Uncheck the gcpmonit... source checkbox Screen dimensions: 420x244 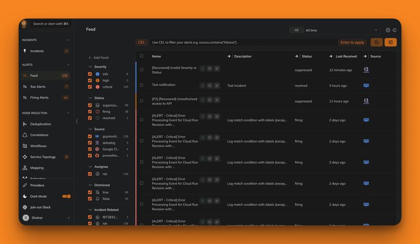pos(90,136)
